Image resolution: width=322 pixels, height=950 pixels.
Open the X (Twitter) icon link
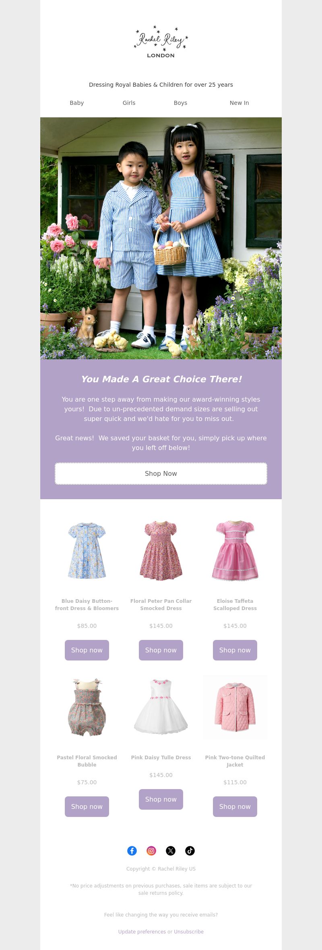pos(171,851)
